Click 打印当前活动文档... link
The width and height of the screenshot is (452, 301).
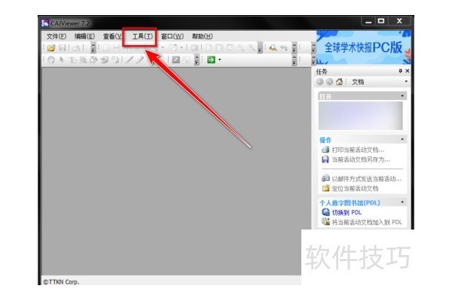358,150
